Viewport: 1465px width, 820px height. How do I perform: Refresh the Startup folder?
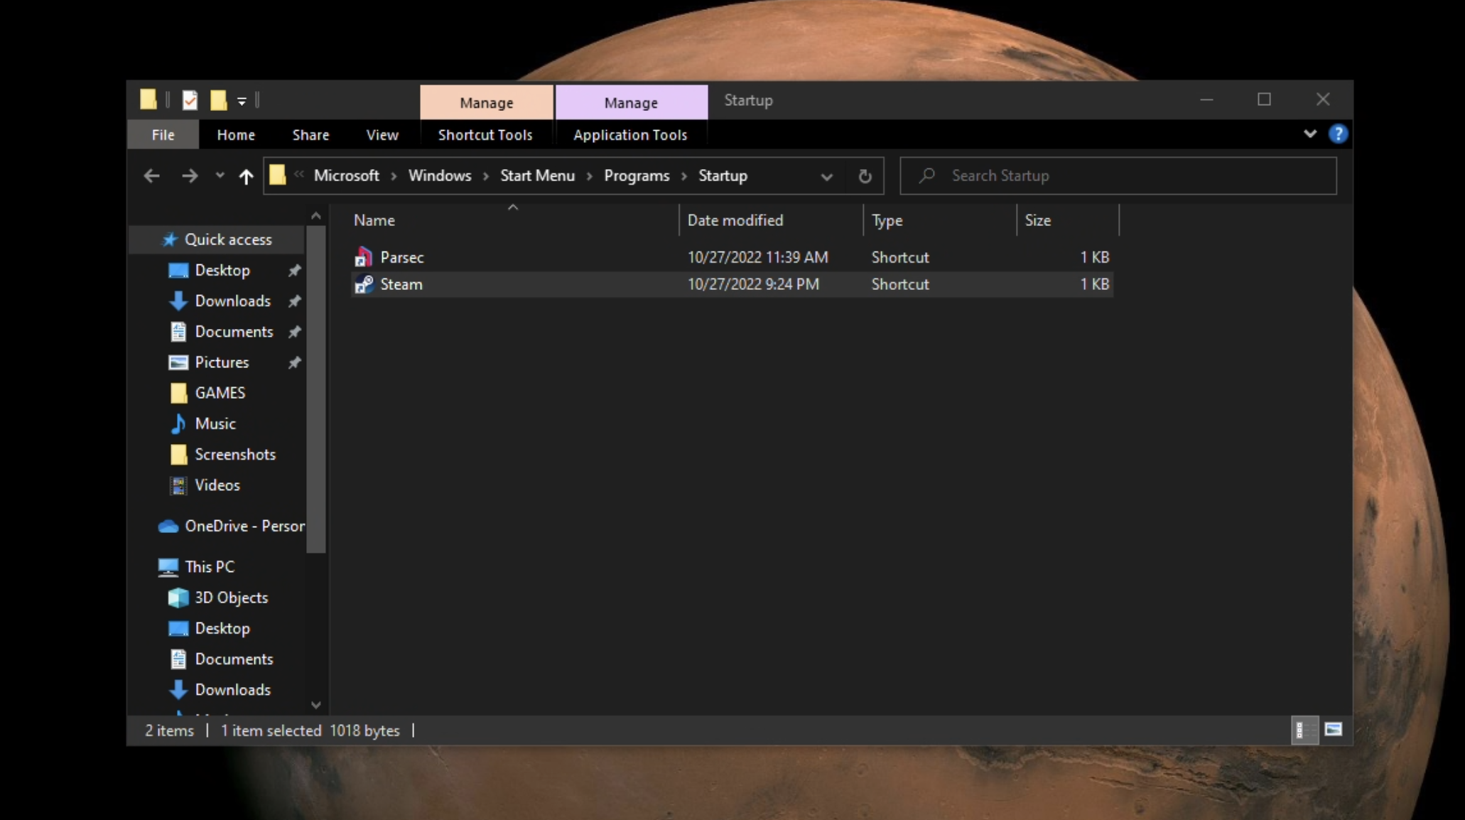click(865, 176)
